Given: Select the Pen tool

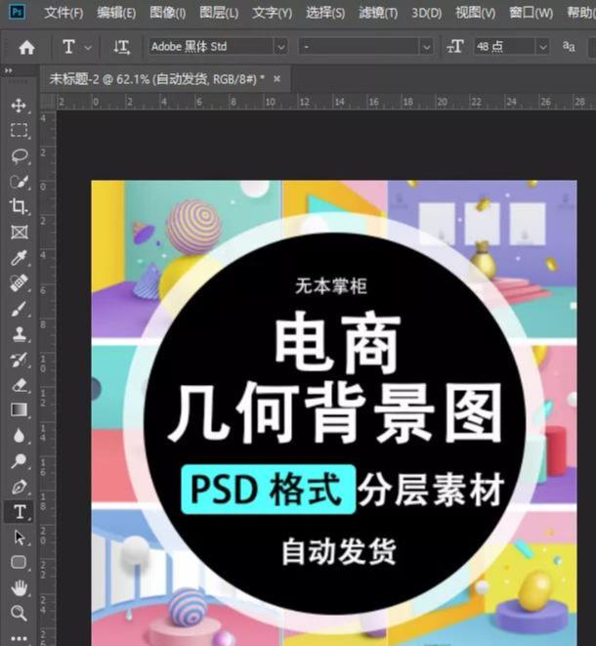Looking at the screenshot, I should 19,487.
